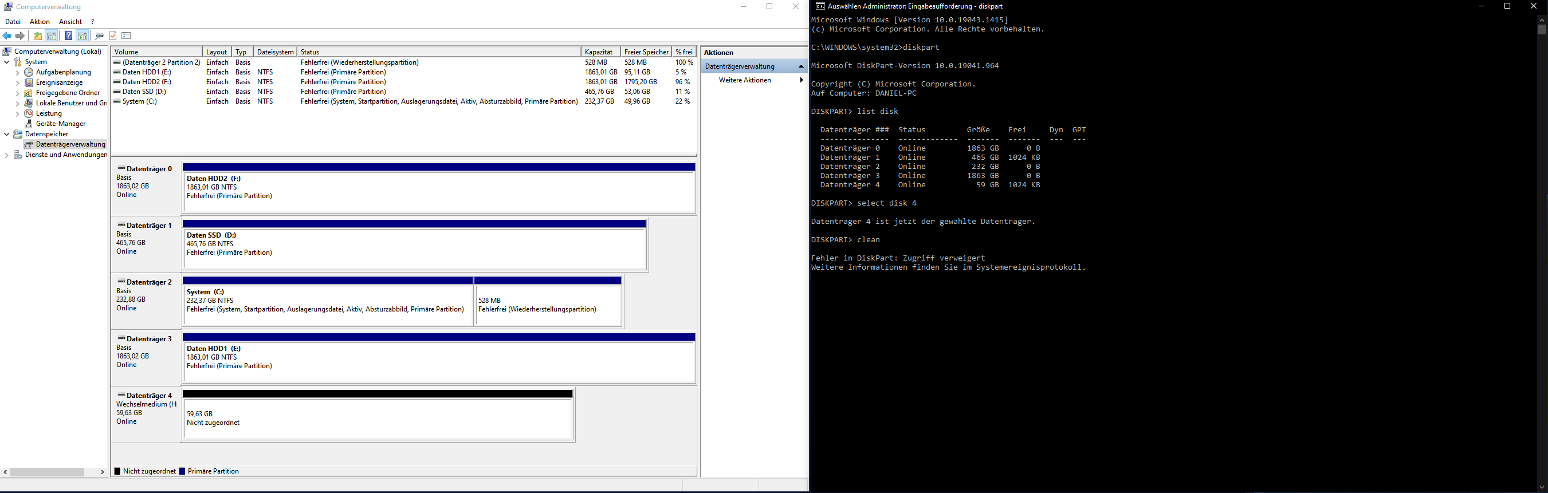Click the Up one level folder icon
The width and height of the screenshot is (1548, 493).
(x=38, y=36)
